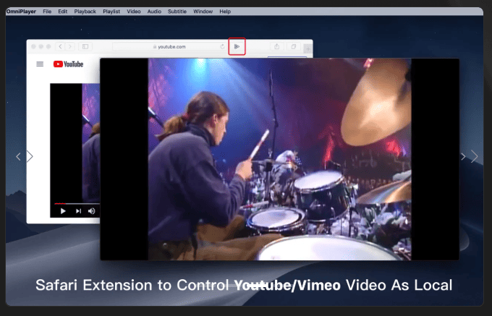Image resolution: width=492 pixels, height=316 pixels.
Task: Open the OmniPlayer application menu
Action: tap(21, 12)
